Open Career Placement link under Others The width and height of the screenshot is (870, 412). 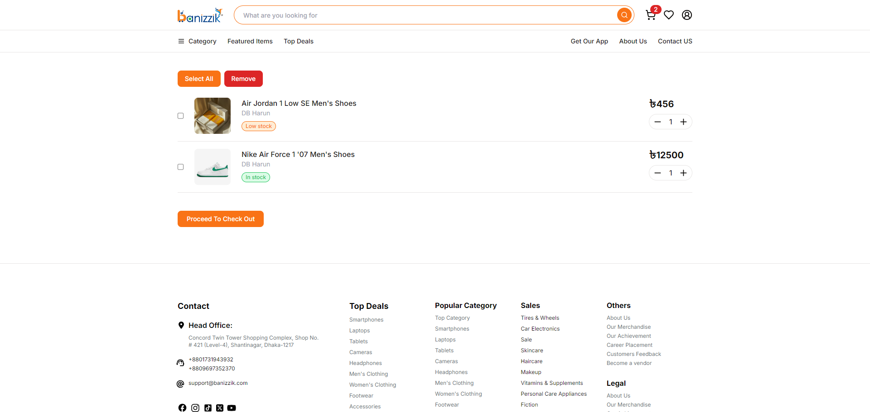click(629, 345)
